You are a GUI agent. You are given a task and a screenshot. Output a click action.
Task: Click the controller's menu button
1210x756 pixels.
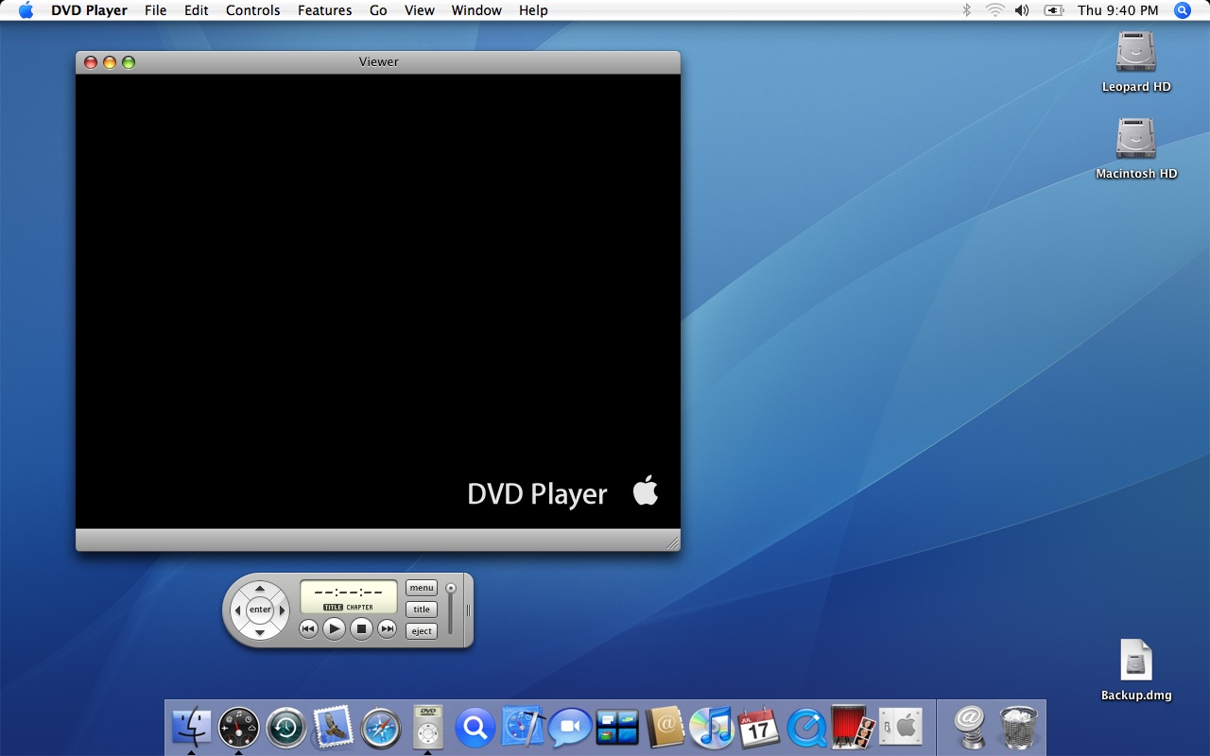click(422, 588)
